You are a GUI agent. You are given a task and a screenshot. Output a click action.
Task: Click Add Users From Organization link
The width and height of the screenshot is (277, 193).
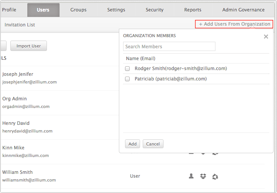pos(234,24)
